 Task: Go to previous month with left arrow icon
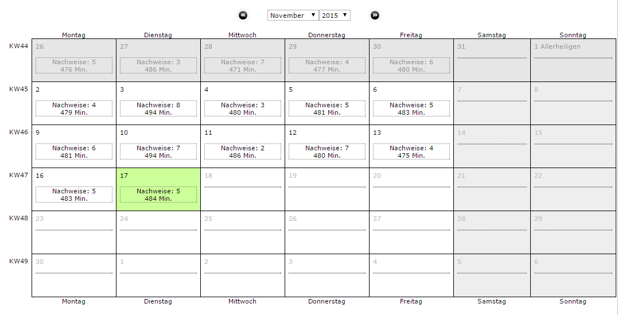(x=243, y=15)
